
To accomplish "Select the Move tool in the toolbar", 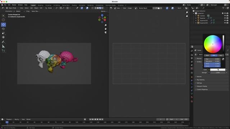I will coord(3,25).
